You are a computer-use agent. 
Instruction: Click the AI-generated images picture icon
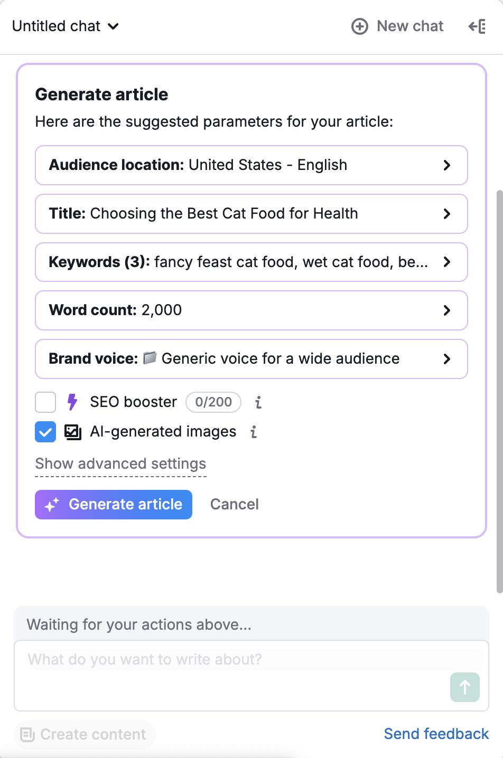click(73, 431)
